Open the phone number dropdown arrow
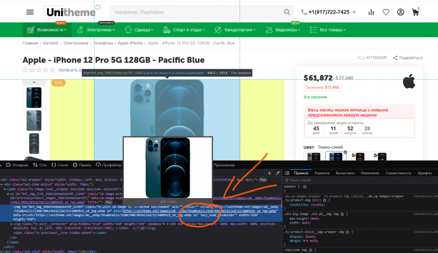Viewport: 438px width, 253px height. coord(354,12)
